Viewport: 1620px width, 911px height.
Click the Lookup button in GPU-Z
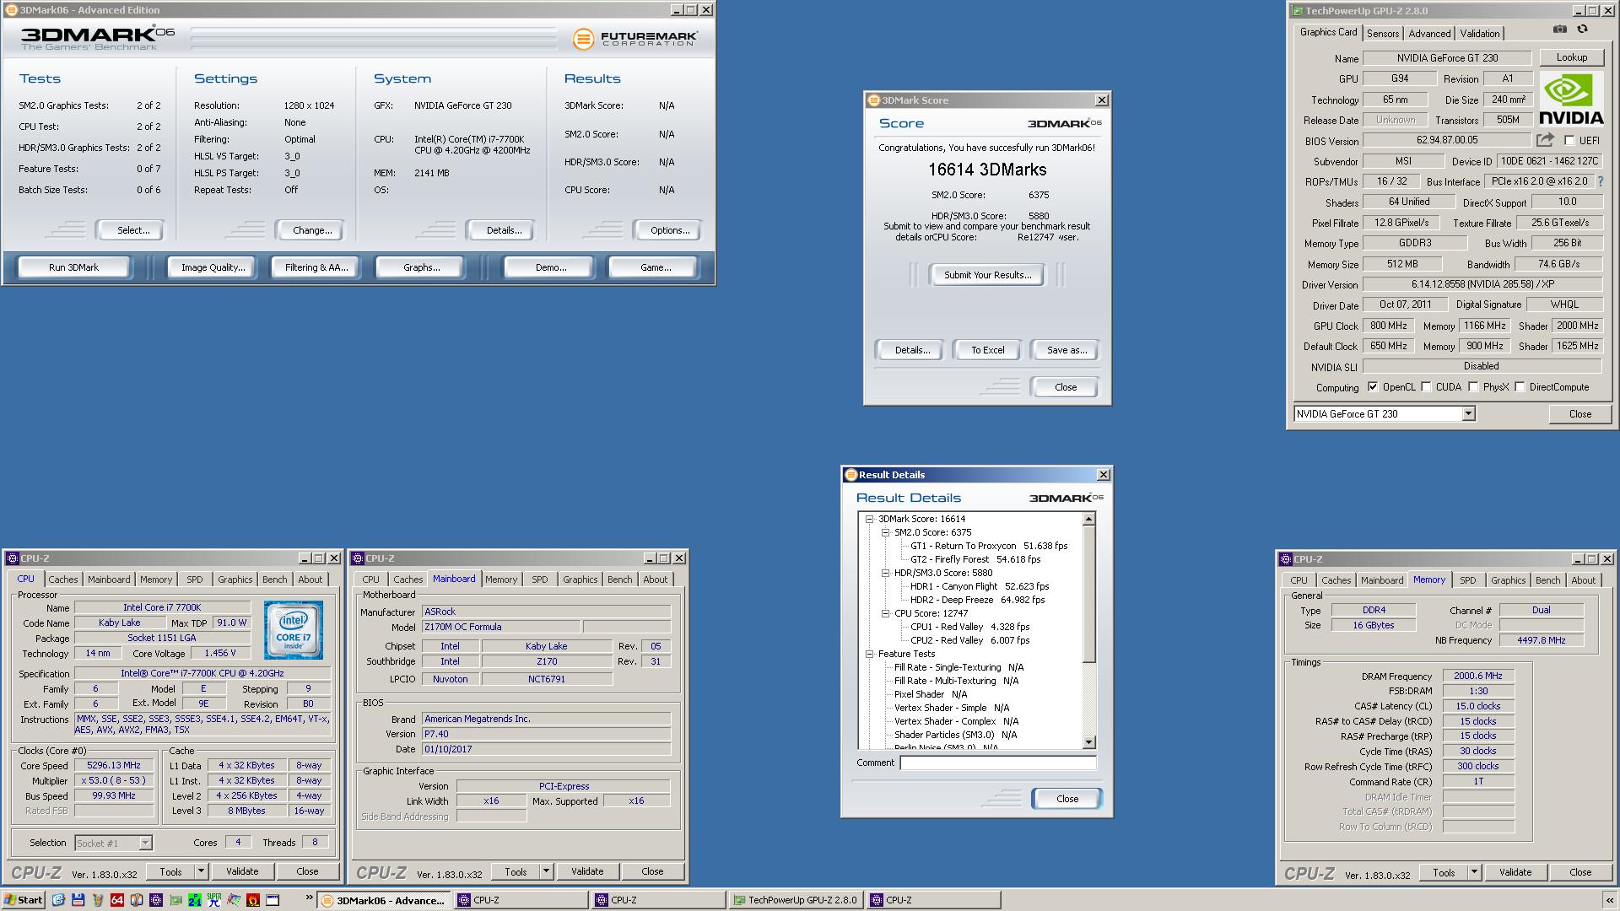pyautogui.click(x=1571, y=57)
